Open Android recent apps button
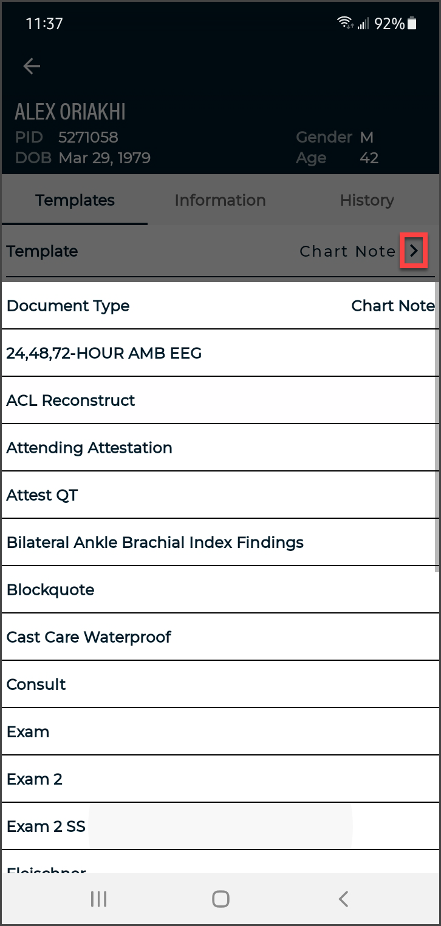The image size is (441, 926). (x=98, y=899)
